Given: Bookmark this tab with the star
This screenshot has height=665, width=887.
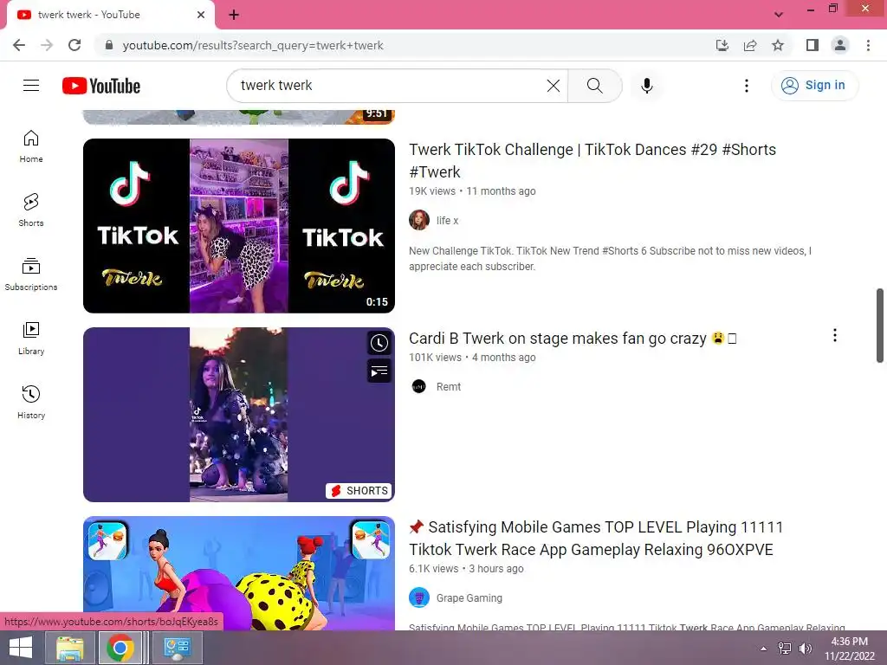Looking at the screenshot, I should (778, 45).
